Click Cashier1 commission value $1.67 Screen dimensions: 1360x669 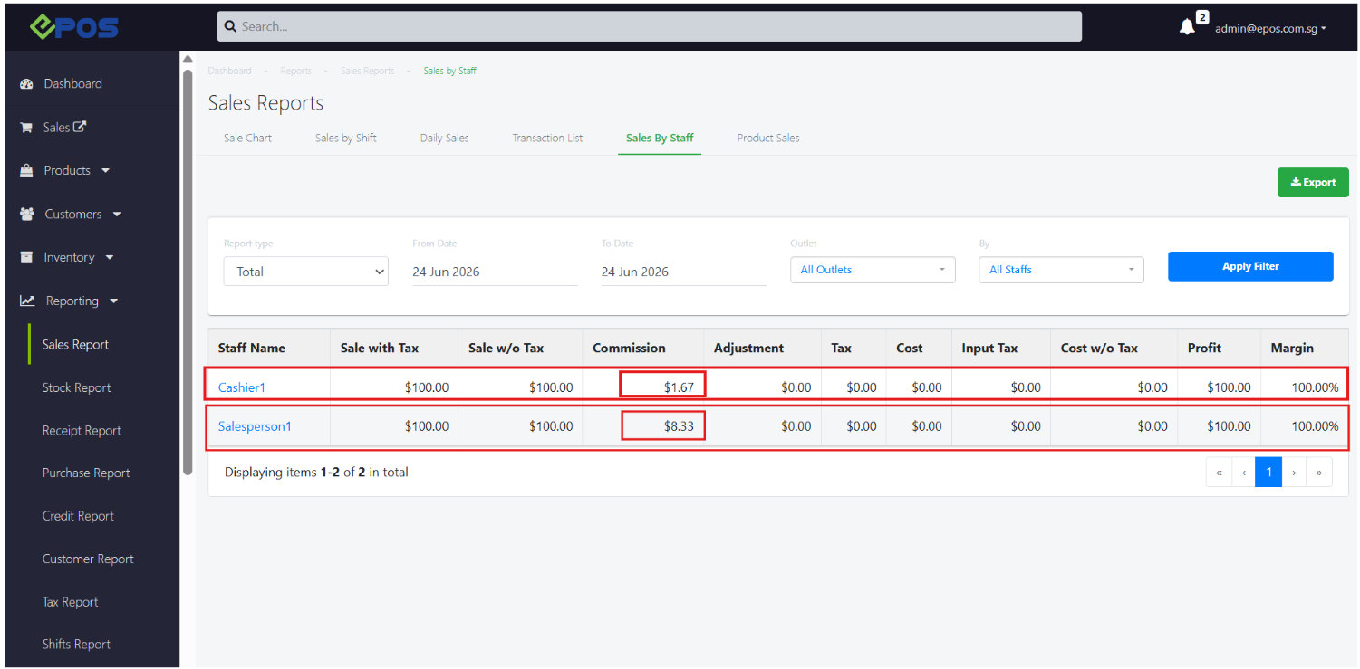pyautogui.click(x=679, y=387)
